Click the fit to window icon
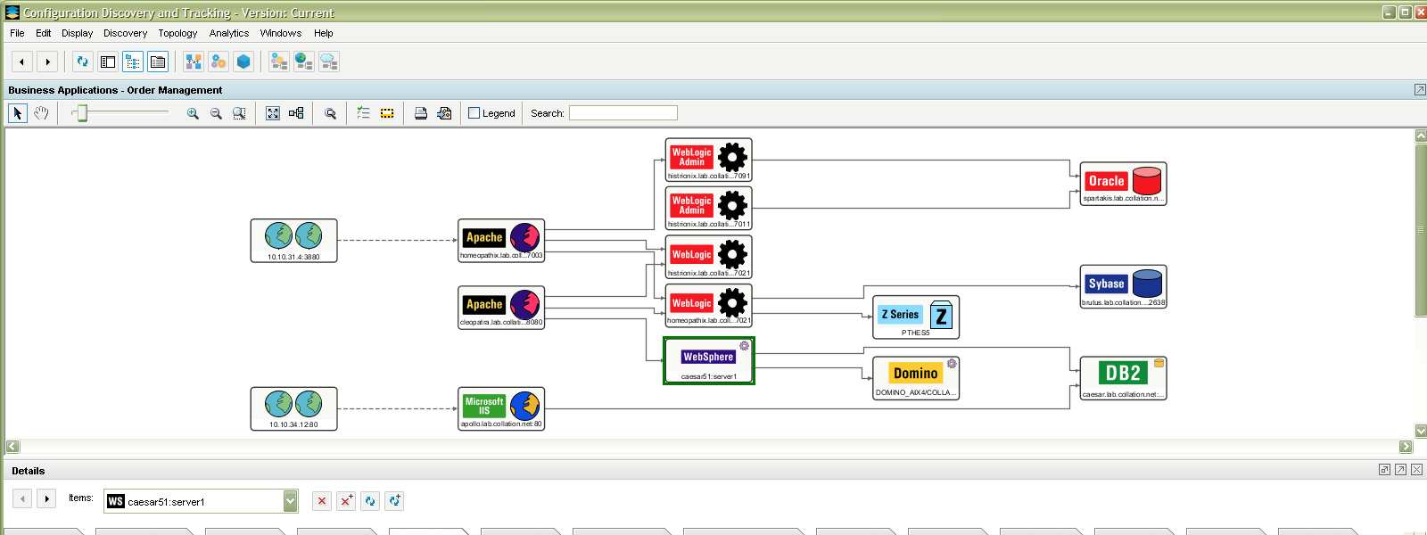The width and height of the screenshot is (1427, 535). point(273,113)
